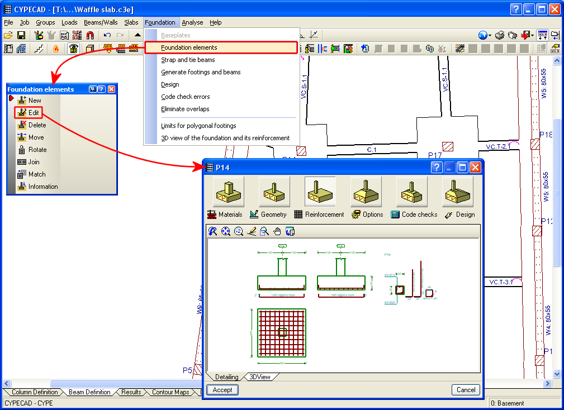
Task: Click the blue globe icon
Action: (483, 35)
